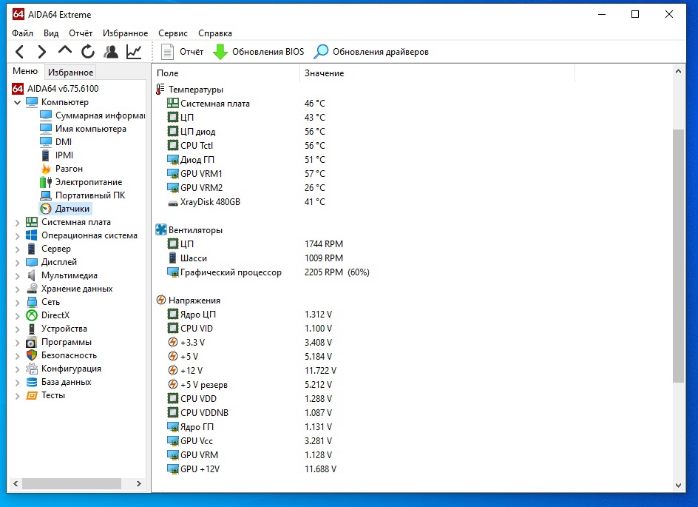The height and width of the screenshot is (507, 698).
Task: Click the Безопасность shield icon
Action: (32, 355)
